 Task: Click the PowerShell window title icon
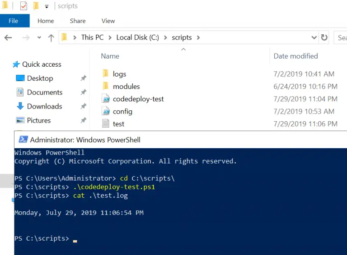click(x=23, y=140)
